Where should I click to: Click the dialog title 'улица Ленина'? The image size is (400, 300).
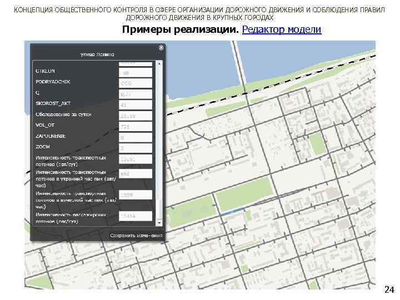click(x=97, y=54)
